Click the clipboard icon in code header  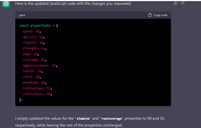pos(150,15)
